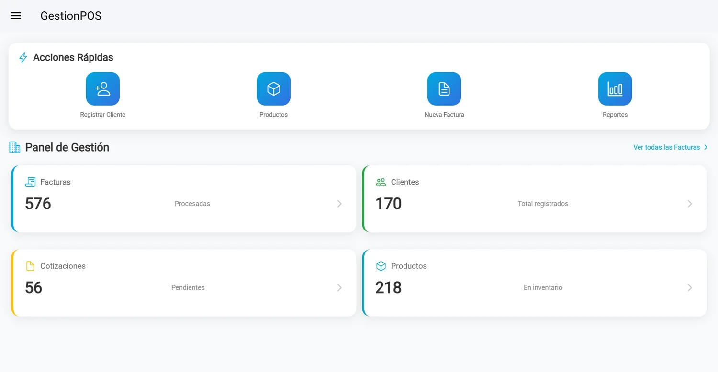
Task: Click the 218 products count
Action: pyautogui.click(x=389, y=287)
